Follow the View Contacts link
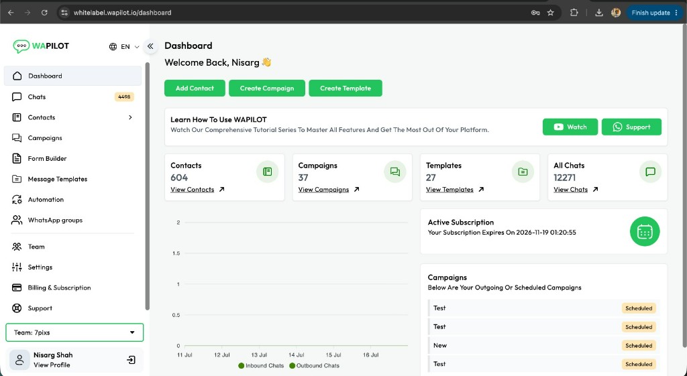Screen dimensions: 687x376 tap(197, 190)
